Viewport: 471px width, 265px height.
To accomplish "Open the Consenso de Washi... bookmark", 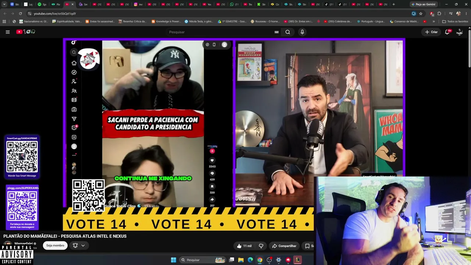I will click(x=404, y=21).
